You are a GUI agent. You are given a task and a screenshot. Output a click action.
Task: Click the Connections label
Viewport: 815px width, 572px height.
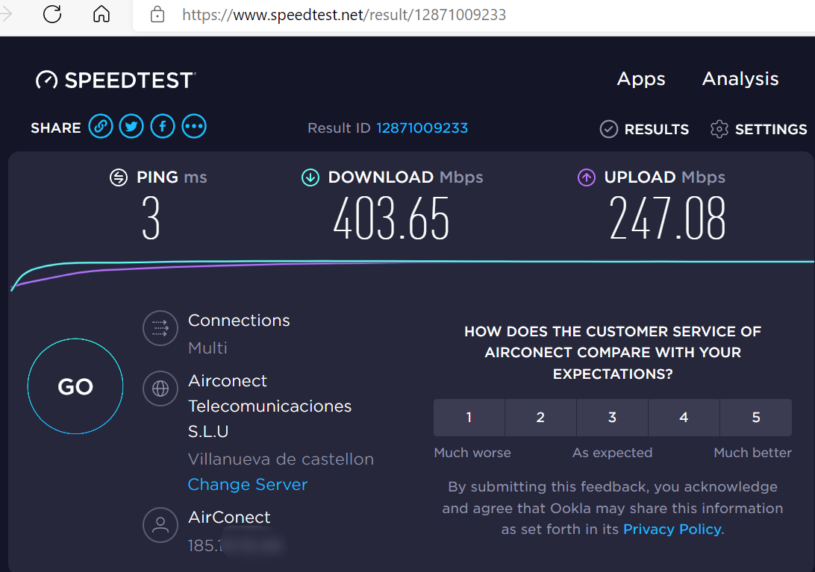tap(239, 321)
